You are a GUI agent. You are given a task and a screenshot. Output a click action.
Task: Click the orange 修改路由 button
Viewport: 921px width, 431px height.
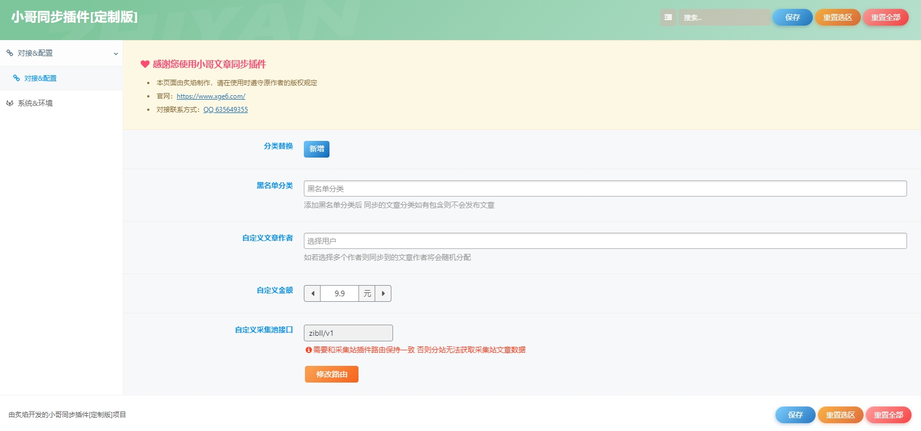[x=332, y=374]
